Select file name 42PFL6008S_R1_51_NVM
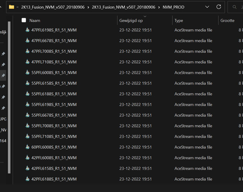The image size is (243, 192). click(54, 158)
